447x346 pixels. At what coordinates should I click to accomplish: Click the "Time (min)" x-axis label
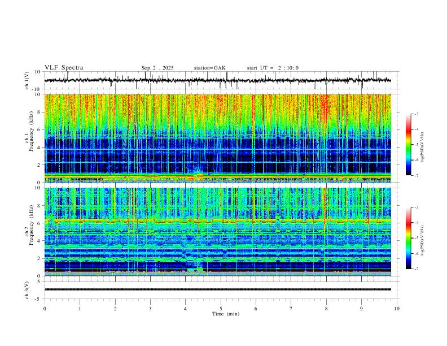pos(226,314)
